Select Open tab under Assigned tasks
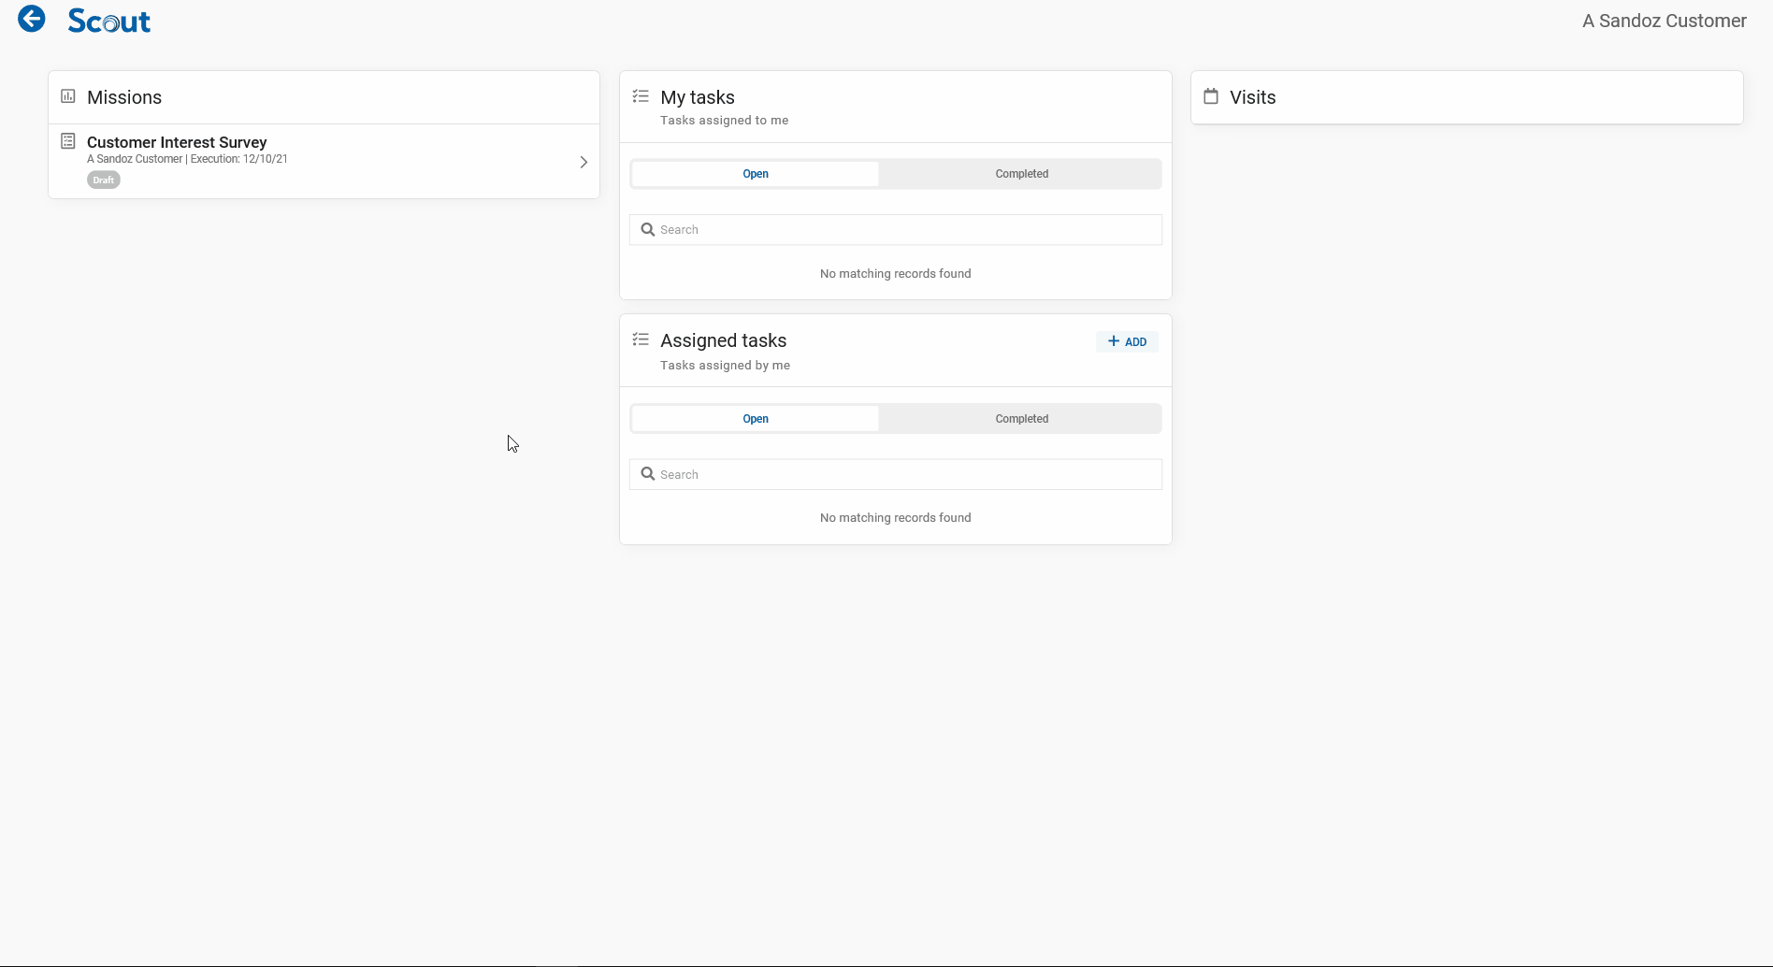 (x=755, y=419)
